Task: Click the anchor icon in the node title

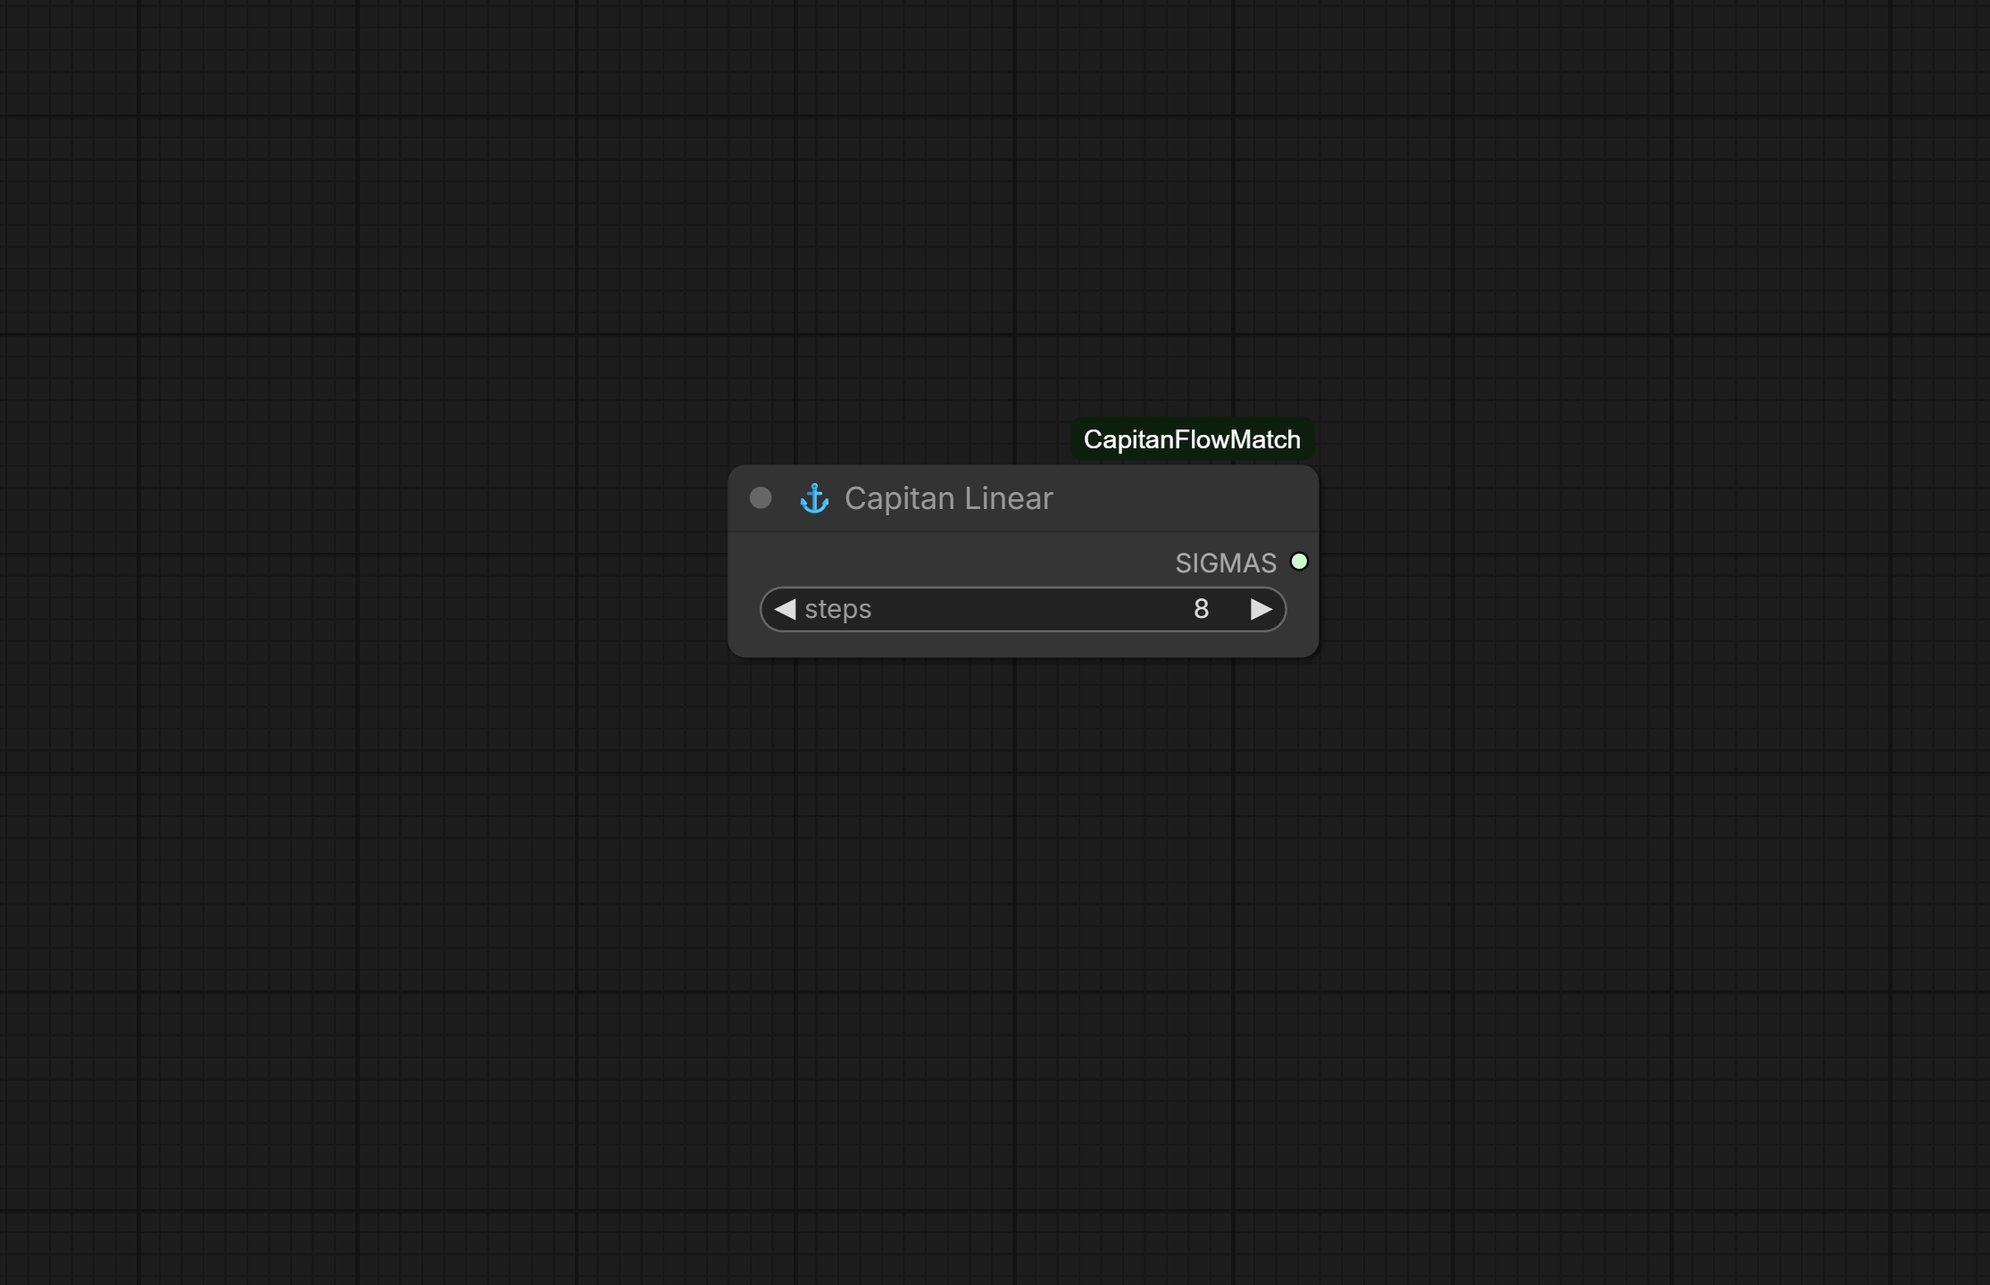Action: 814,498
